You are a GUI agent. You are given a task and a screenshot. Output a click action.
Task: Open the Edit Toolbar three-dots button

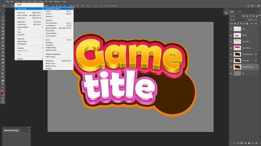point(3,88)
